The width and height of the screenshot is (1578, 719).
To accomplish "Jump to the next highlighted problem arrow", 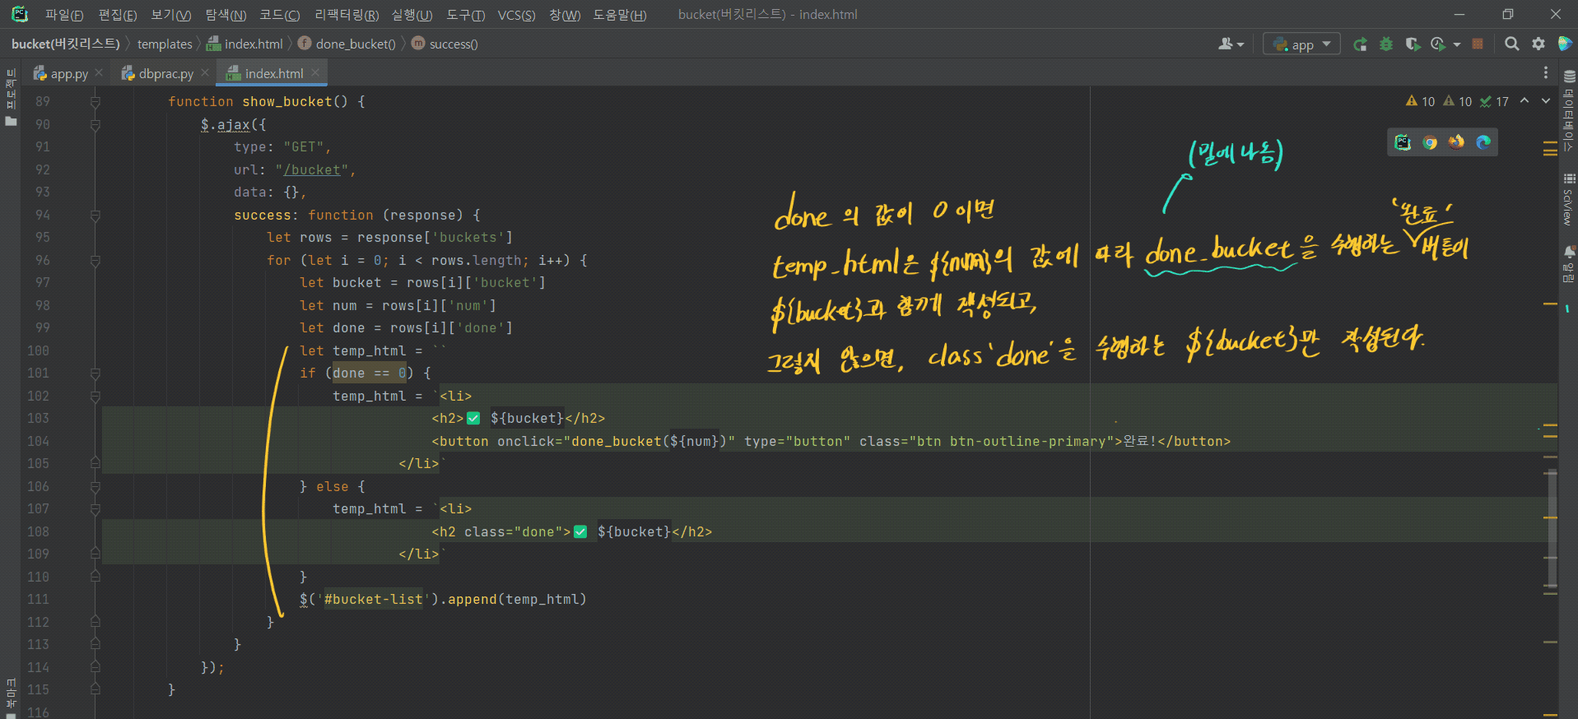I will (x=1545, y=100).
